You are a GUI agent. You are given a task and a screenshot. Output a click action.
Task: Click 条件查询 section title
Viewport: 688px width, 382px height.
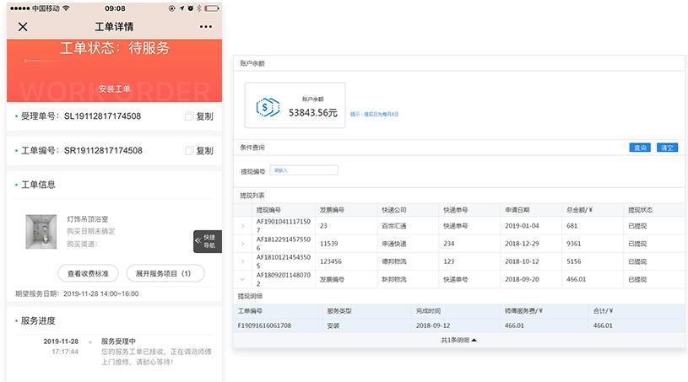tap(252, 148)
